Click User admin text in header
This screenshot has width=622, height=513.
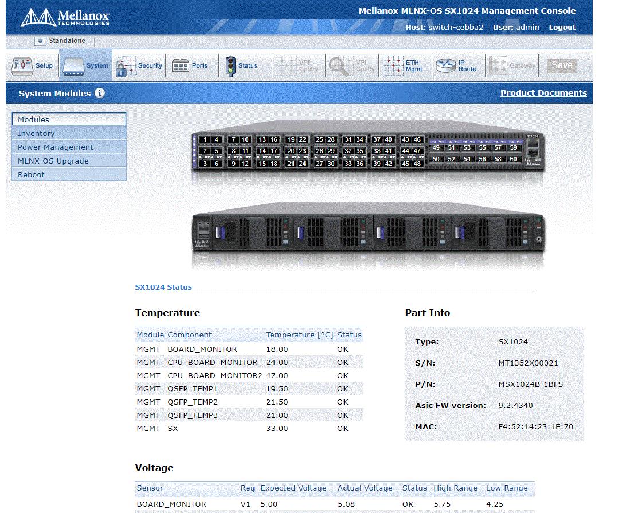[x=516, y=28]
